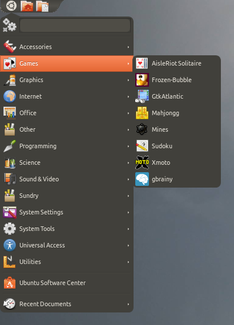This screenshot has width=234, height=325.
Task: Click the Sudoku pencil icon
Action: (x=142, y=146)
